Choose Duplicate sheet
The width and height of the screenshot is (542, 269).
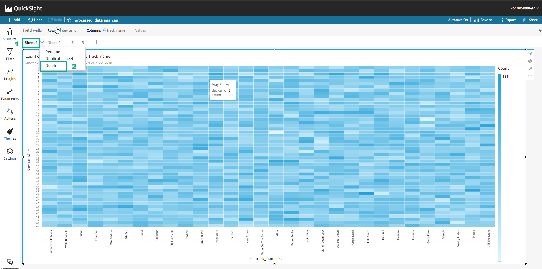click(59, 59)
